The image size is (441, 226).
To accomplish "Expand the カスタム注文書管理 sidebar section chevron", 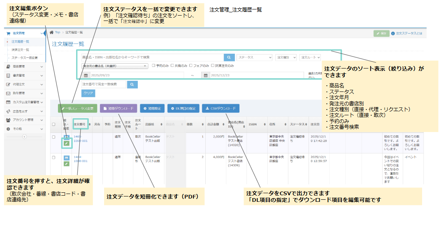I will coord(42,103).
